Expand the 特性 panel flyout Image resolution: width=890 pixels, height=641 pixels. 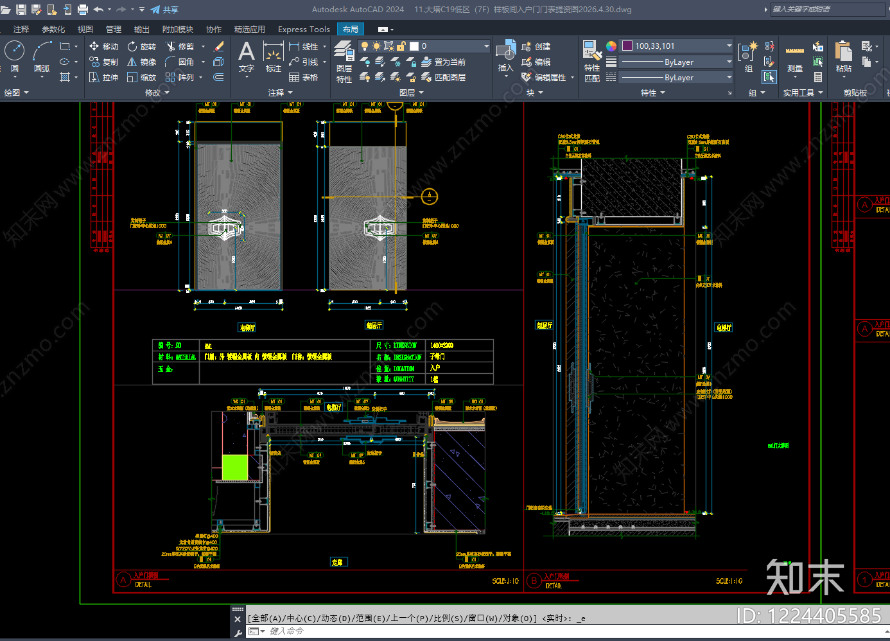653,93
